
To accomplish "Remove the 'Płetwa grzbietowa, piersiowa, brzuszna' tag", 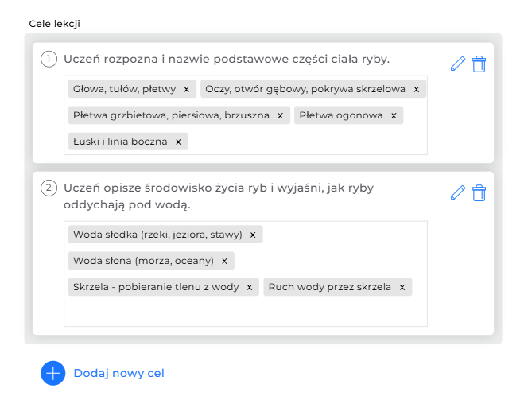I will coord(280,115).
